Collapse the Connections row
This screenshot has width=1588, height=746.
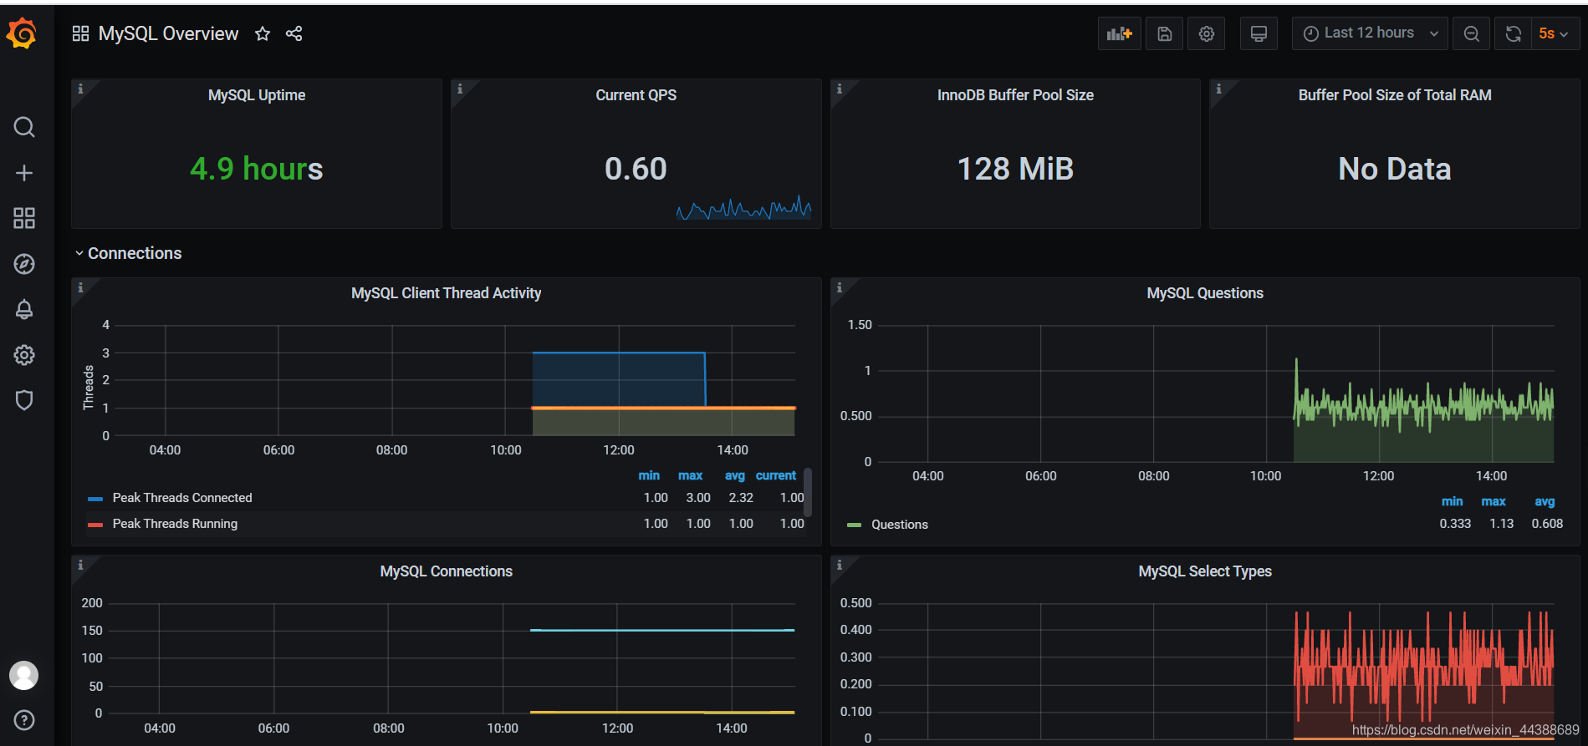(129, 253)
